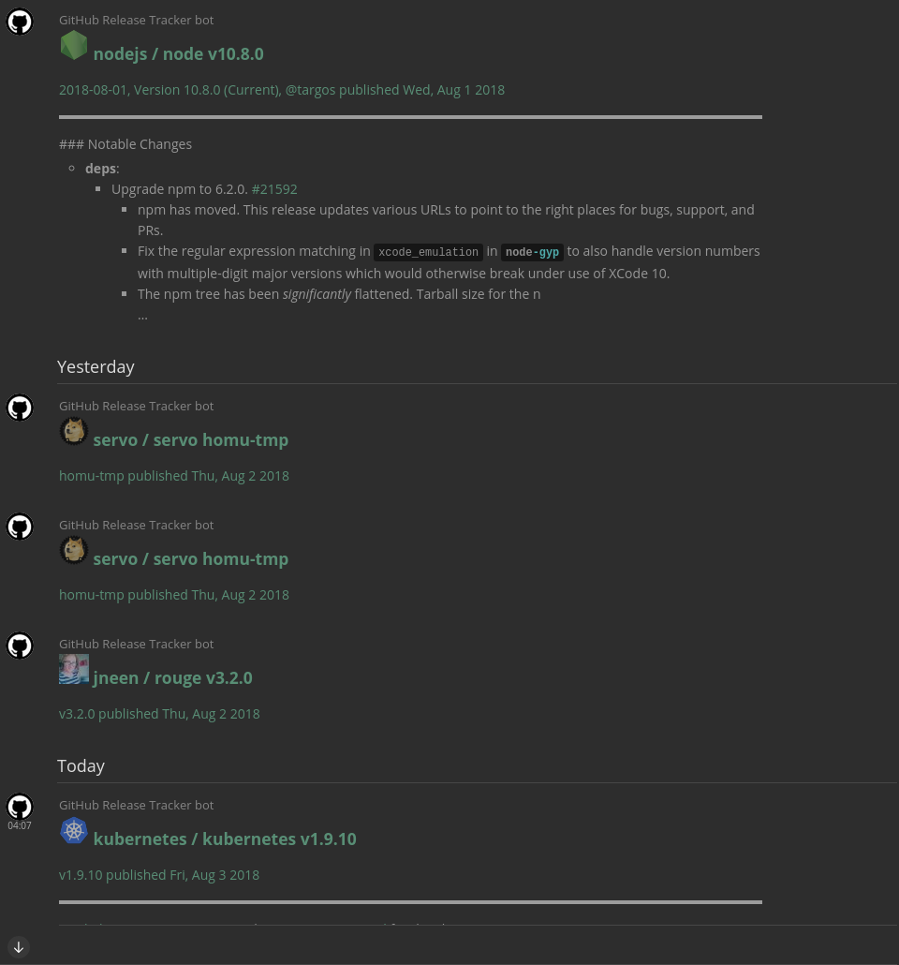Click the GitHub bot avatar beside the jneen rouge post
Image resolution: width=899 pixels, height=965 pixels.
20,646
